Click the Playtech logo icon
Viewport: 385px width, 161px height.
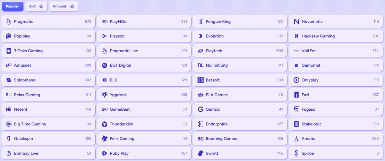(201, 51)
